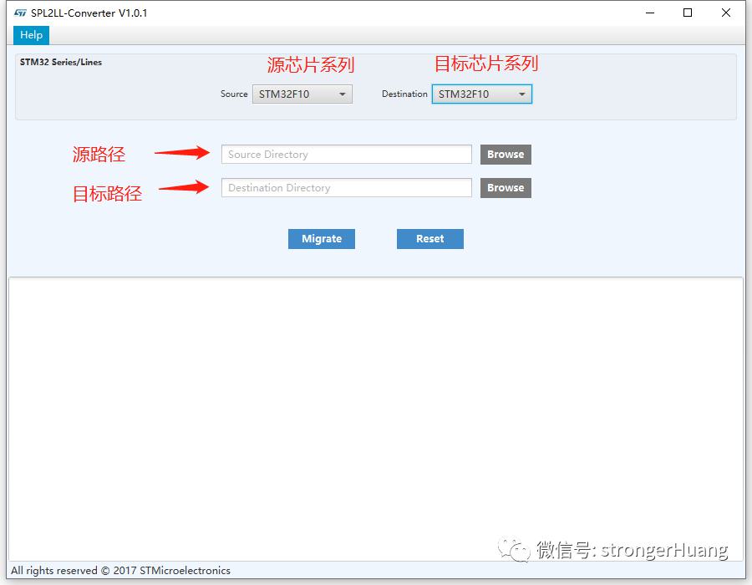The width and height of the screenshot is (752, 585).
Task: Click the Source label text
Action: (234, 94)
